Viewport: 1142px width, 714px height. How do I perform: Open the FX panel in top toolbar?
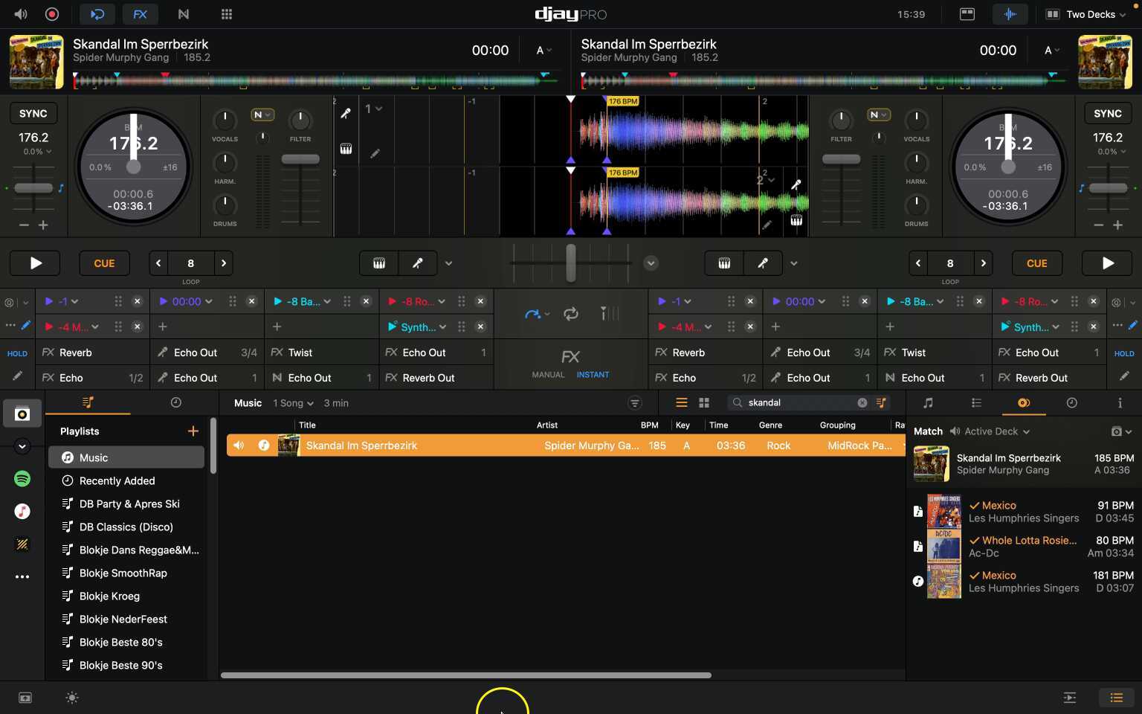click(x=140, y=14)
